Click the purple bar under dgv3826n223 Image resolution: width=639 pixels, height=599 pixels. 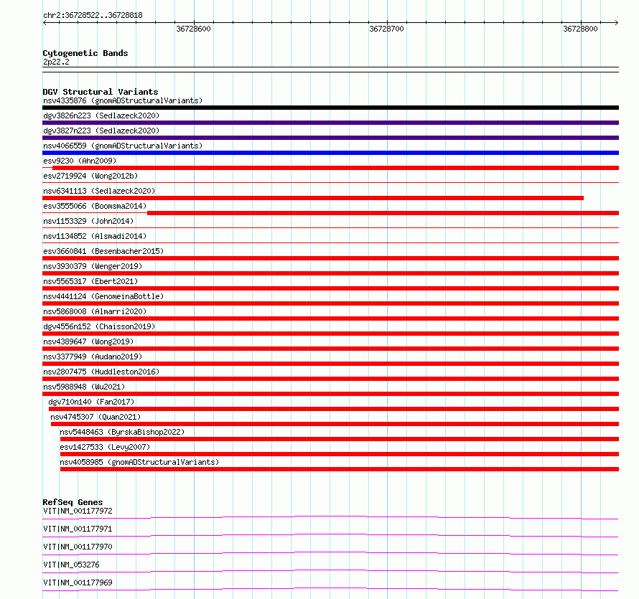pyautogui.click(x=330, y=123)
